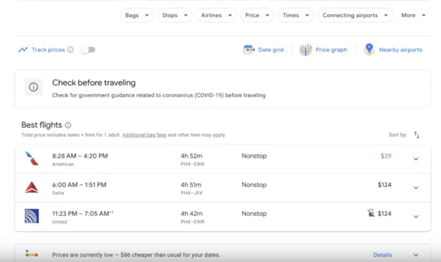Click Details on the low prices notice

coord(382,255)
